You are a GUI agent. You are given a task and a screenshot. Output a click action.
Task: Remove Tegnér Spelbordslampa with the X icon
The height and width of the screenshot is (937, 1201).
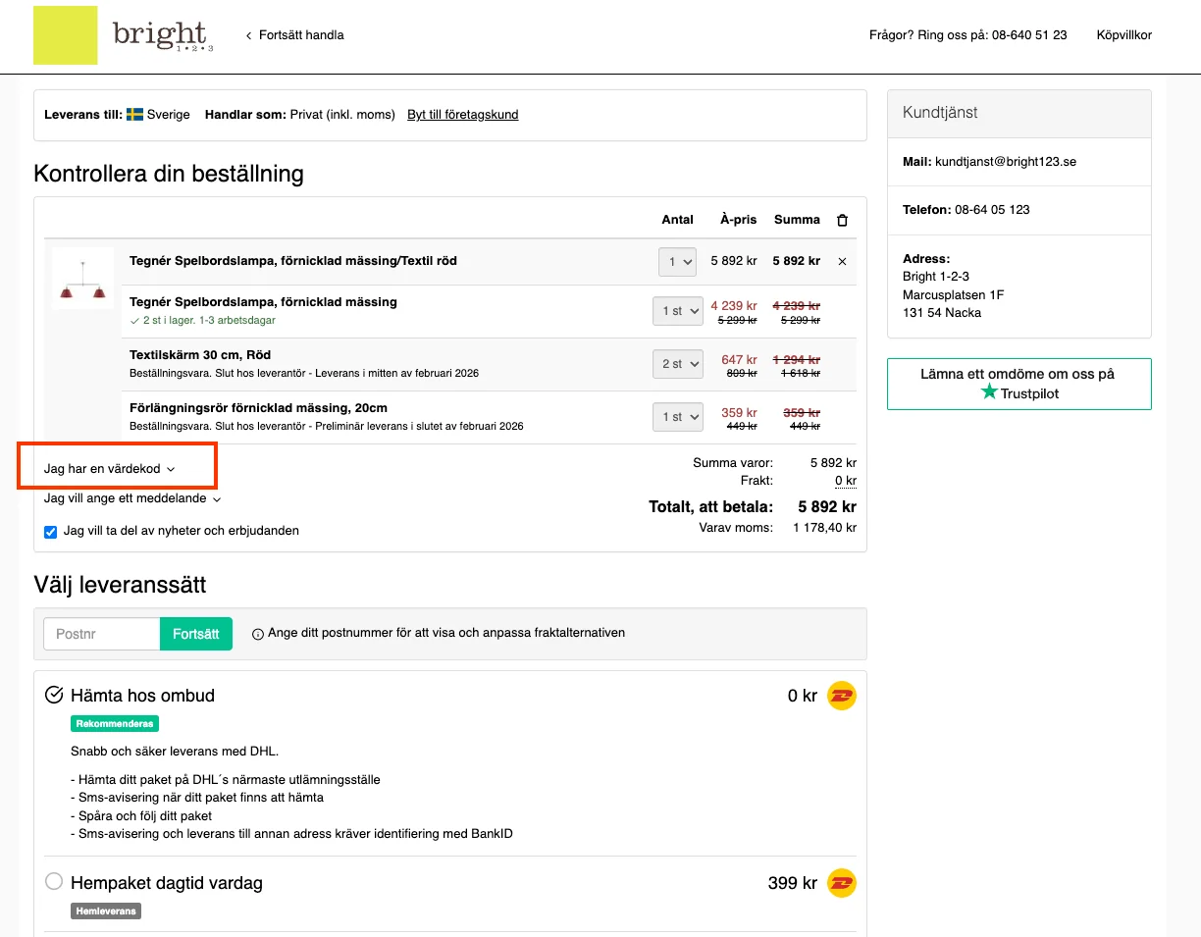tap(842, 262)
